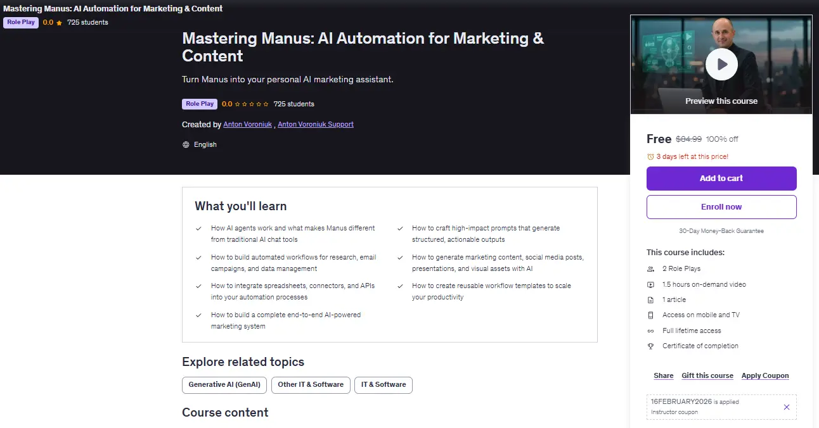The image size is (819, 428).
Task: Click the course preview thumbnail image
Action: (721, 65)
